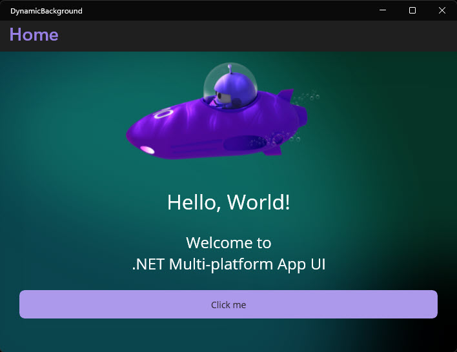The width and height of the screenshot is (457, 352).
Task: Click the Welcome to text line
Action: 228,243
